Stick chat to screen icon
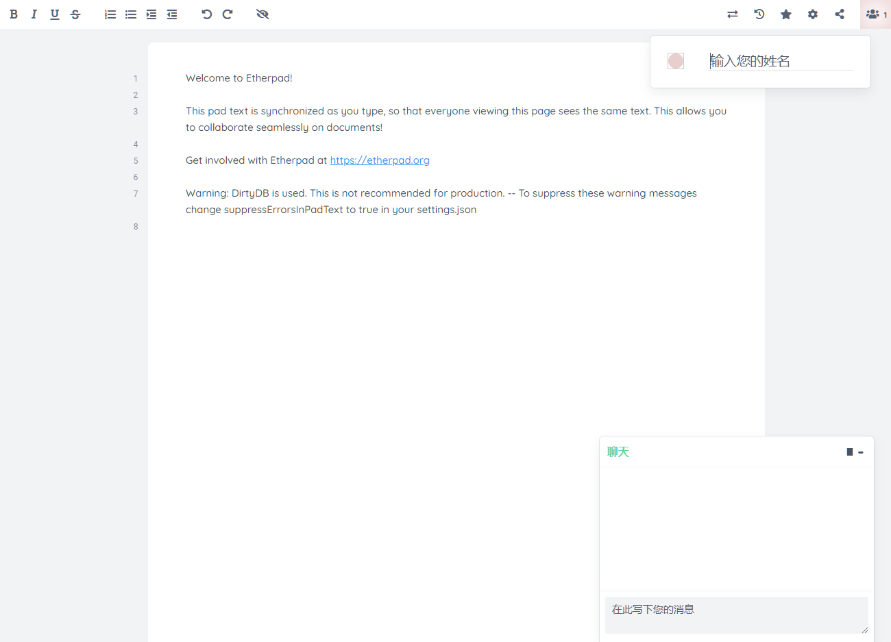This screenshot has width=891, height=642. [x=850, y=452]
